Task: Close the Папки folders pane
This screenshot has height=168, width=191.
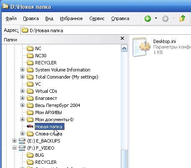Action: coord(122,38)
